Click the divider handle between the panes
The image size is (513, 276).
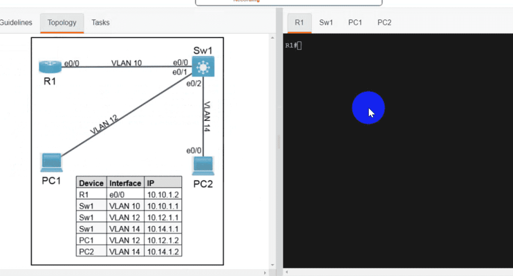click(x=279, y=142)
